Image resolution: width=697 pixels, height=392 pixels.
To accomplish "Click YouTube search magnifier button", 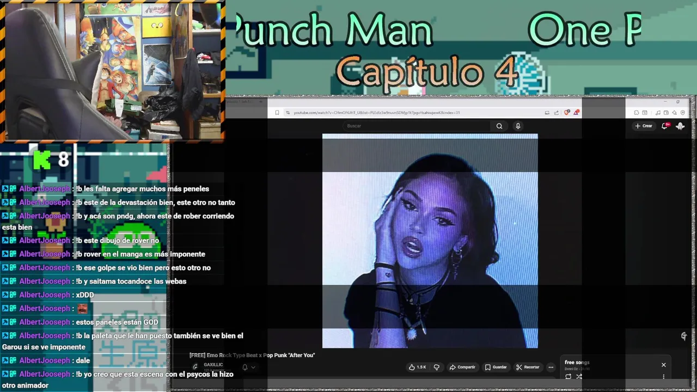I will [x=499, y=126].
